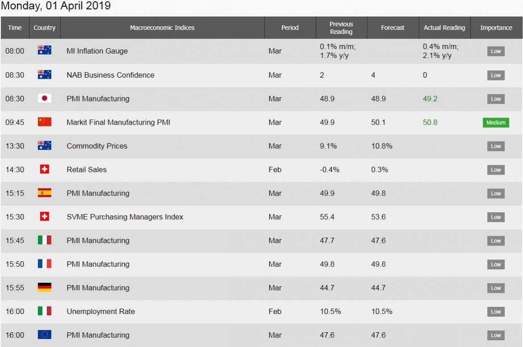Click the Time column header

pos(15,28)
